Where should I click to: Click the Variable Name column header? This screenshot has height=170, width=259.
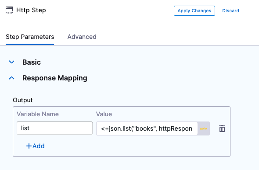[38, 114]
